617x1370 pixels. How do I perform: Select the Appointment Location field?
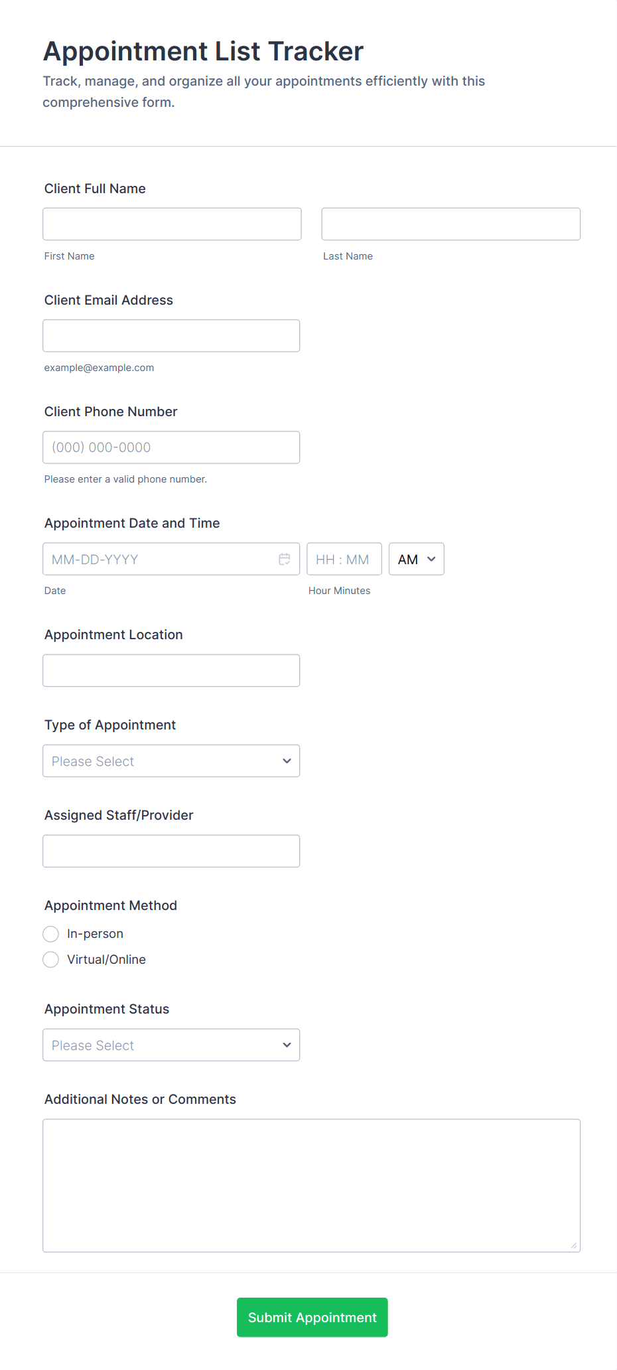(x=171, y=670)
